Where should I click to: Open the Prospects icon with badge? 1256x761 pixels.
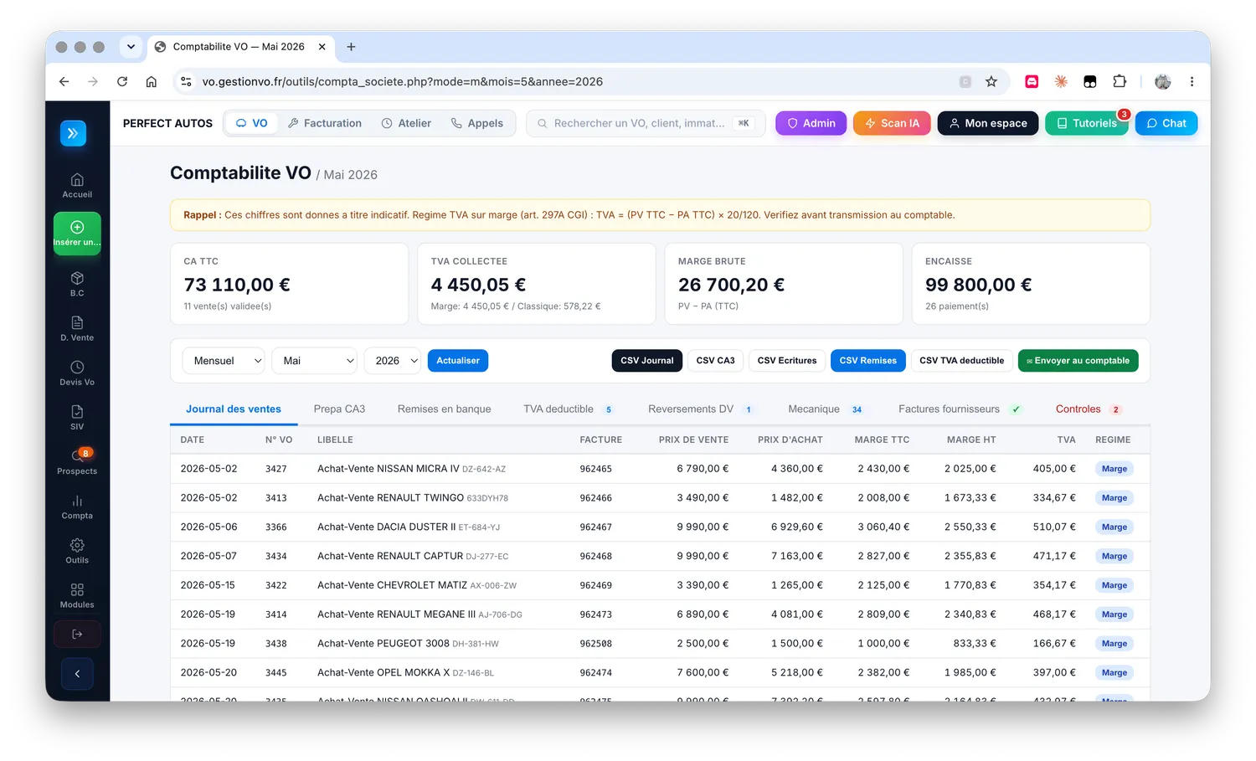point(77,461)
